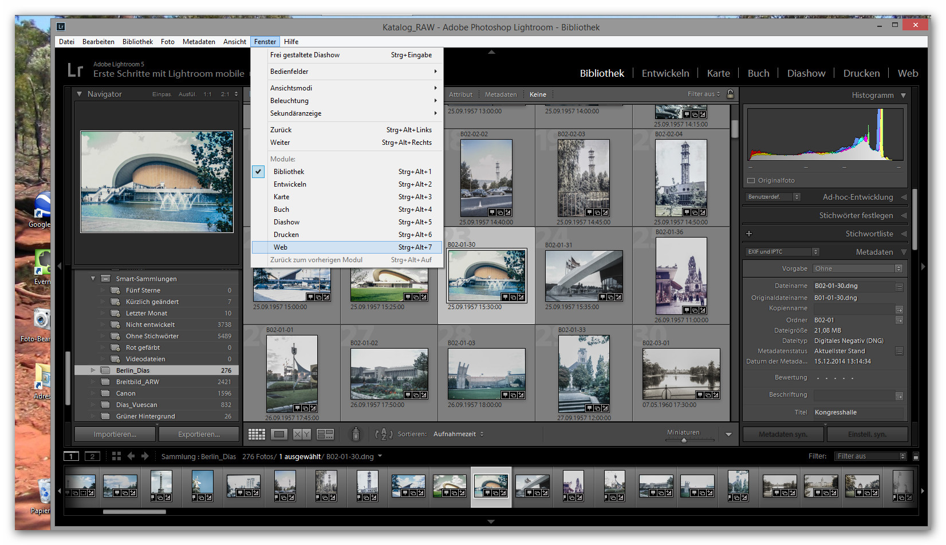
Task: Collapse the Smart-Sammlungen tree node
Action: [93, 279]
